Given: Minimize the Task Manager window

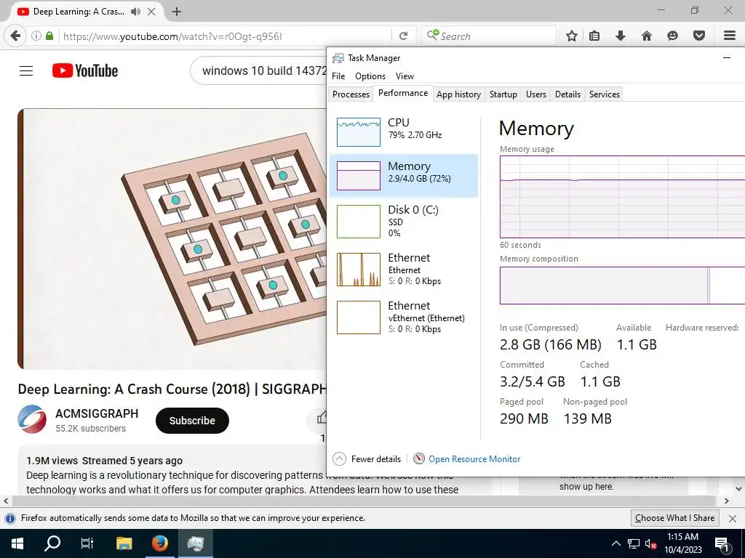Looking at the screenshot, I should click(x=727, y=58).
